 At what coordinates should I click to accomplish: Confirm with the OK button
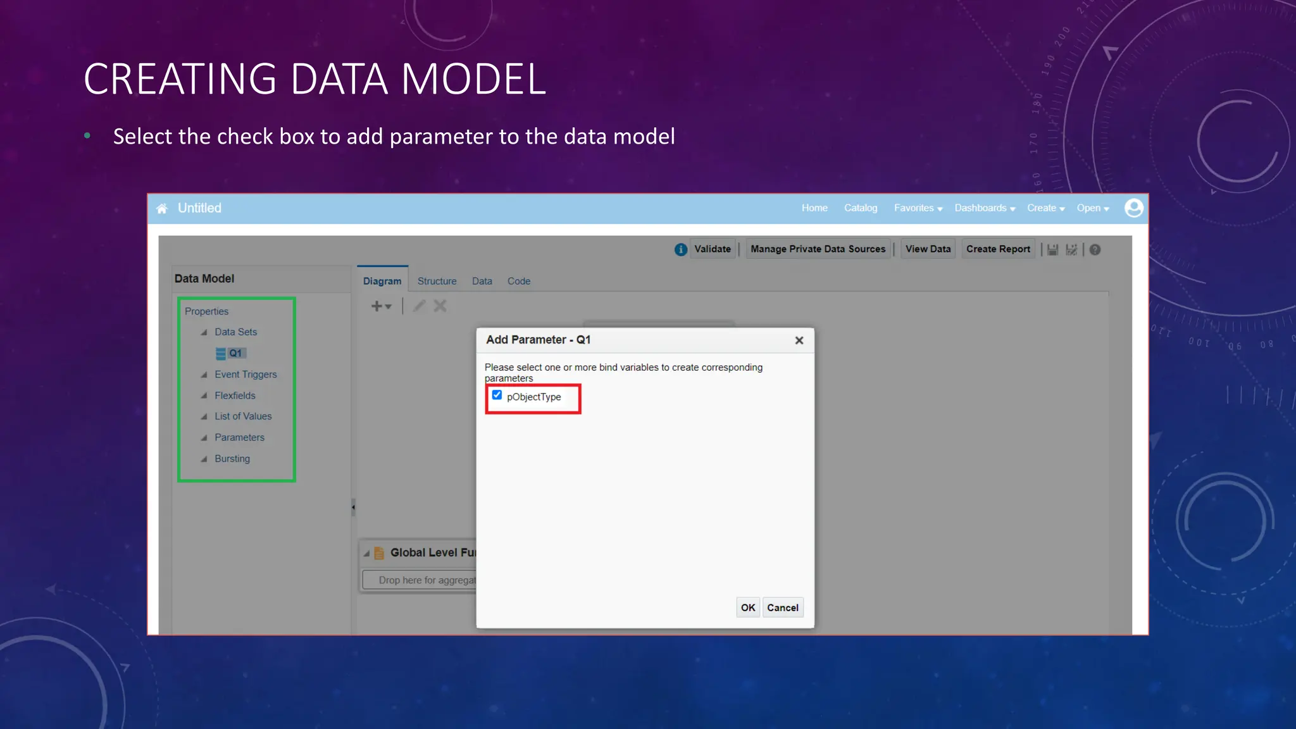click(748, 607)
